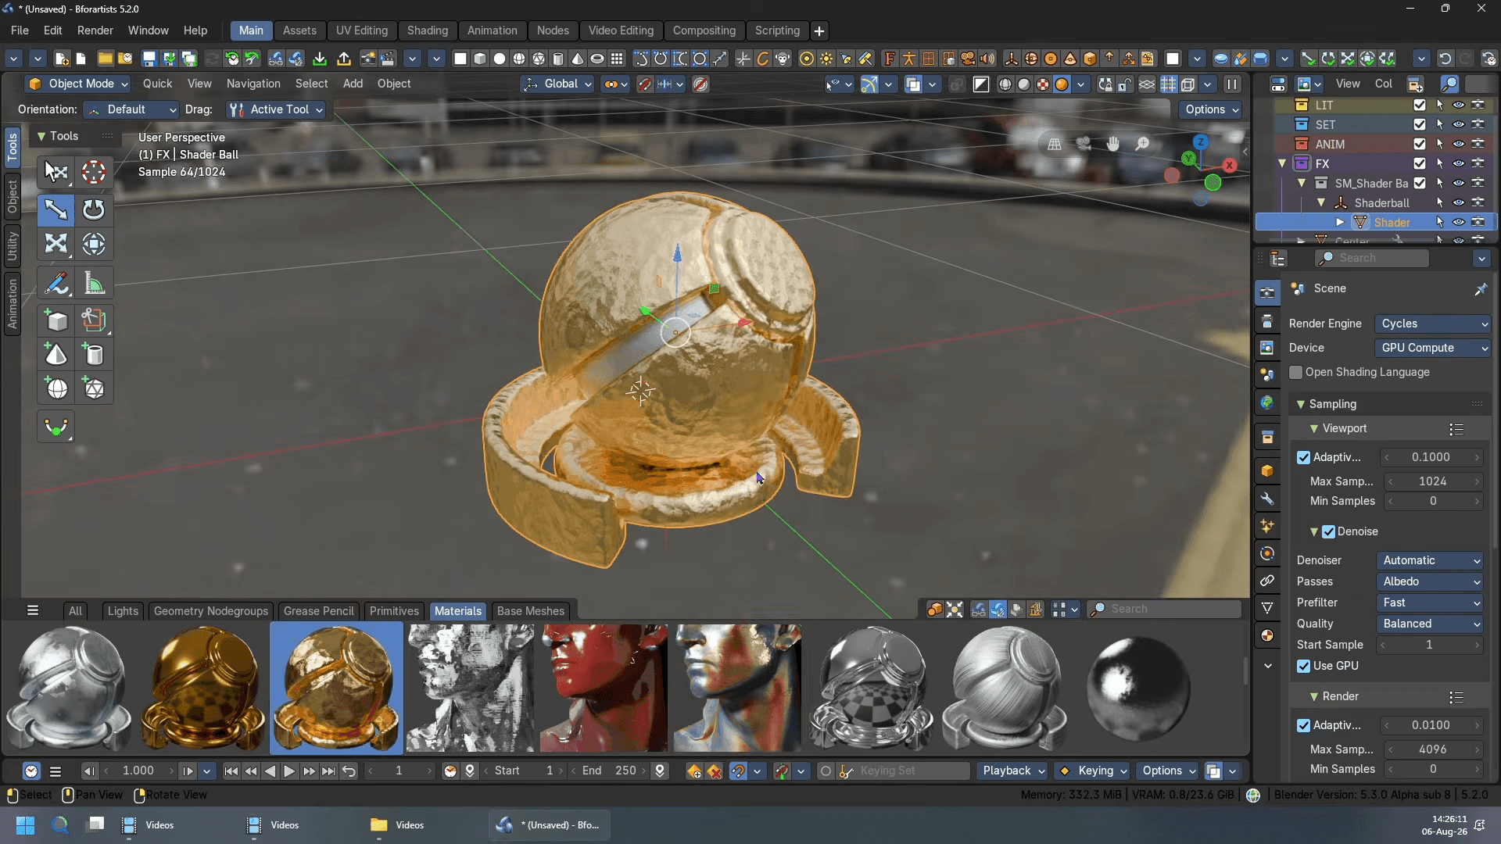Screen dimensions: 1501x844
Task: Adjust timeline End frame 250 field
Action: pyautogui.click(x=609, y=771)
